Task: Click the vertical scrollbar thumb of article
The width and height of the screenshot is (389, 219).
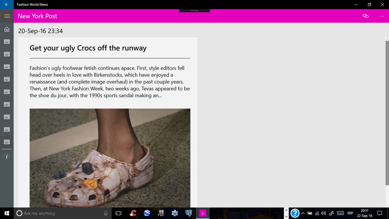Action: click(x=387, y=113)
